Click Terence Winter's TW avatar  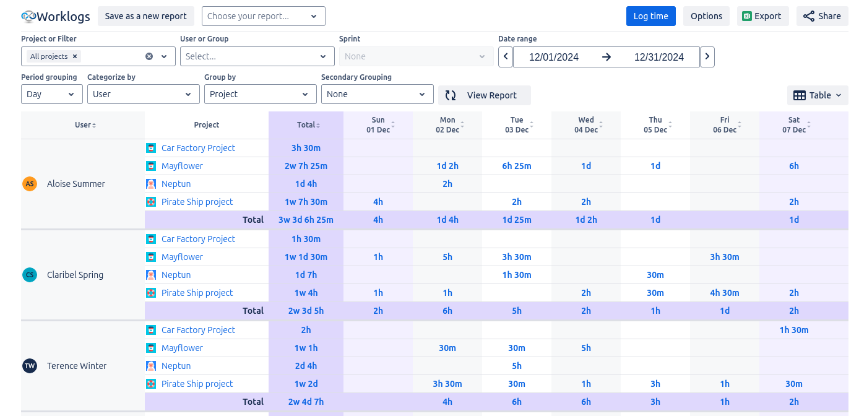coord(30,366)
